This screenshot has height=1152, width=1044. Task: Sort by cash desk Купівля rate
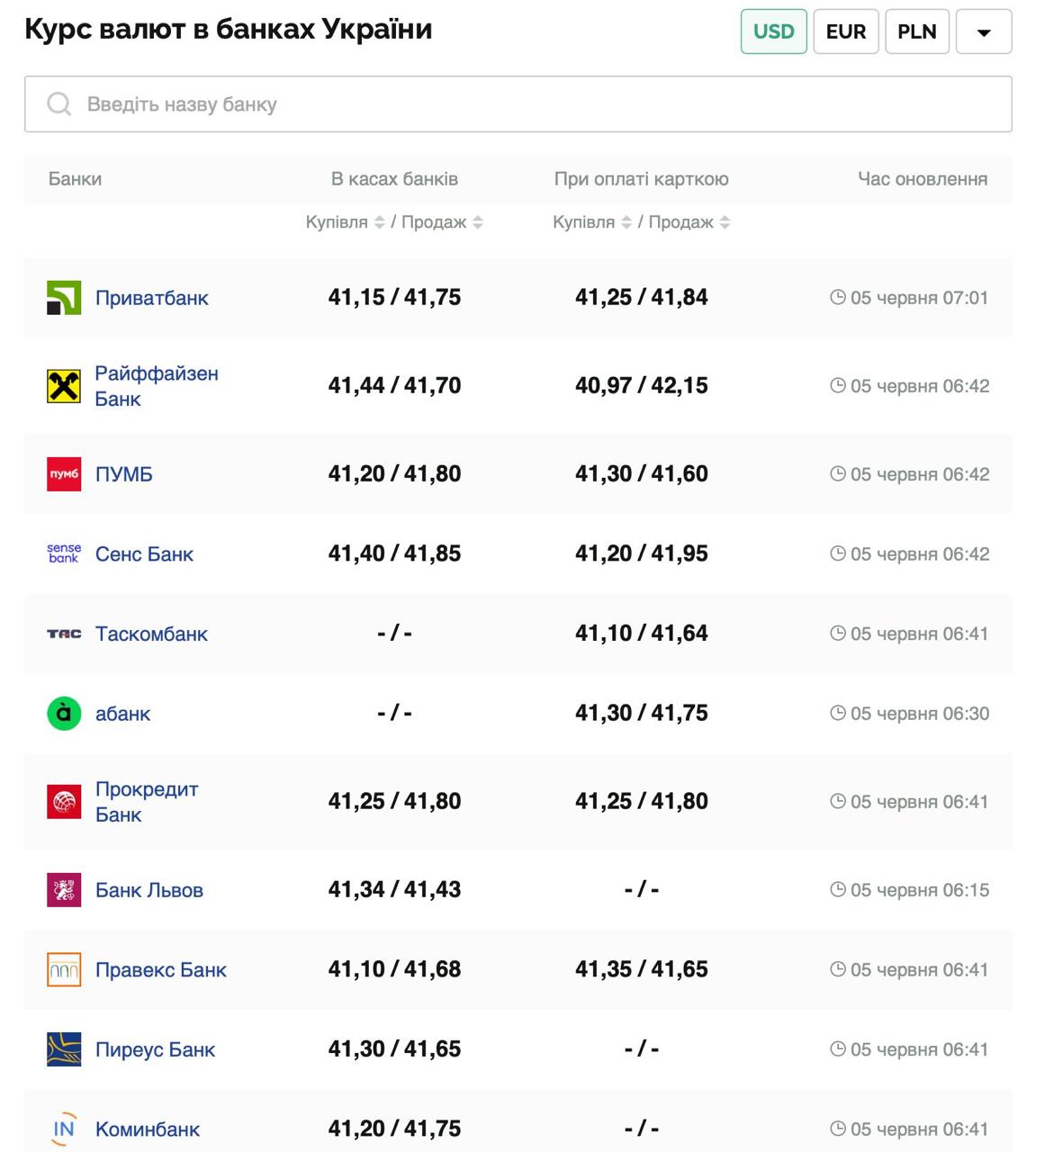379,222
